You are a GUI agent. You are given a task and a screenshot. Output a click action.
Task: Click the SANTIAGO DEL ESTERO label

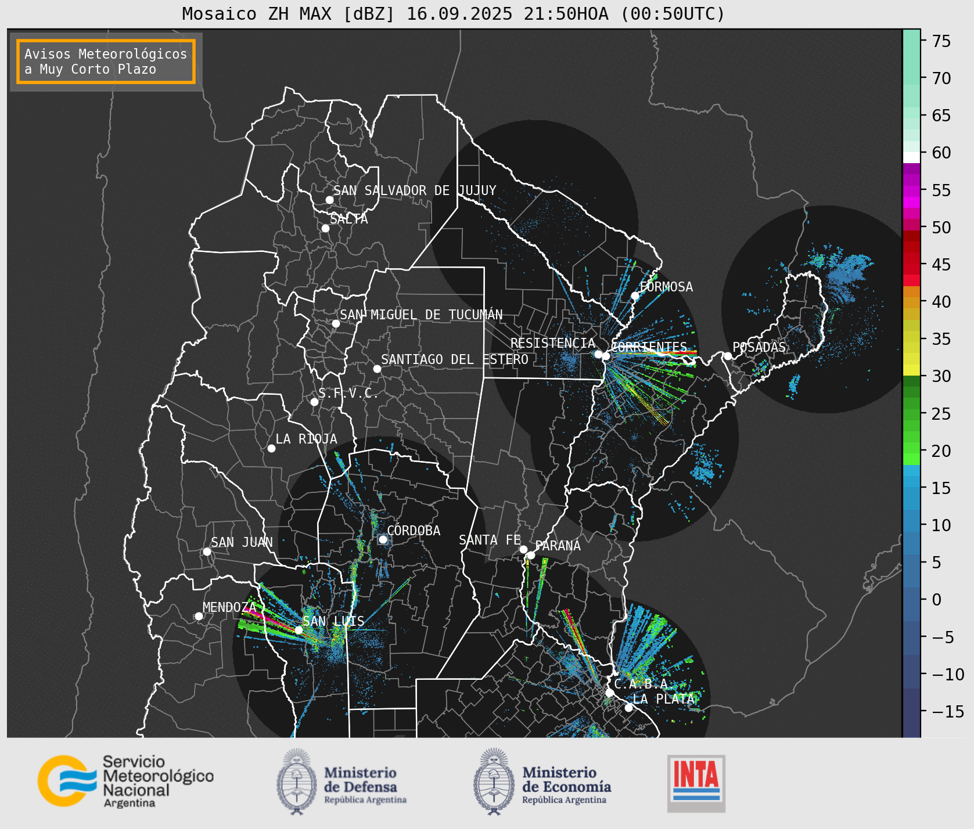point(455,359)
